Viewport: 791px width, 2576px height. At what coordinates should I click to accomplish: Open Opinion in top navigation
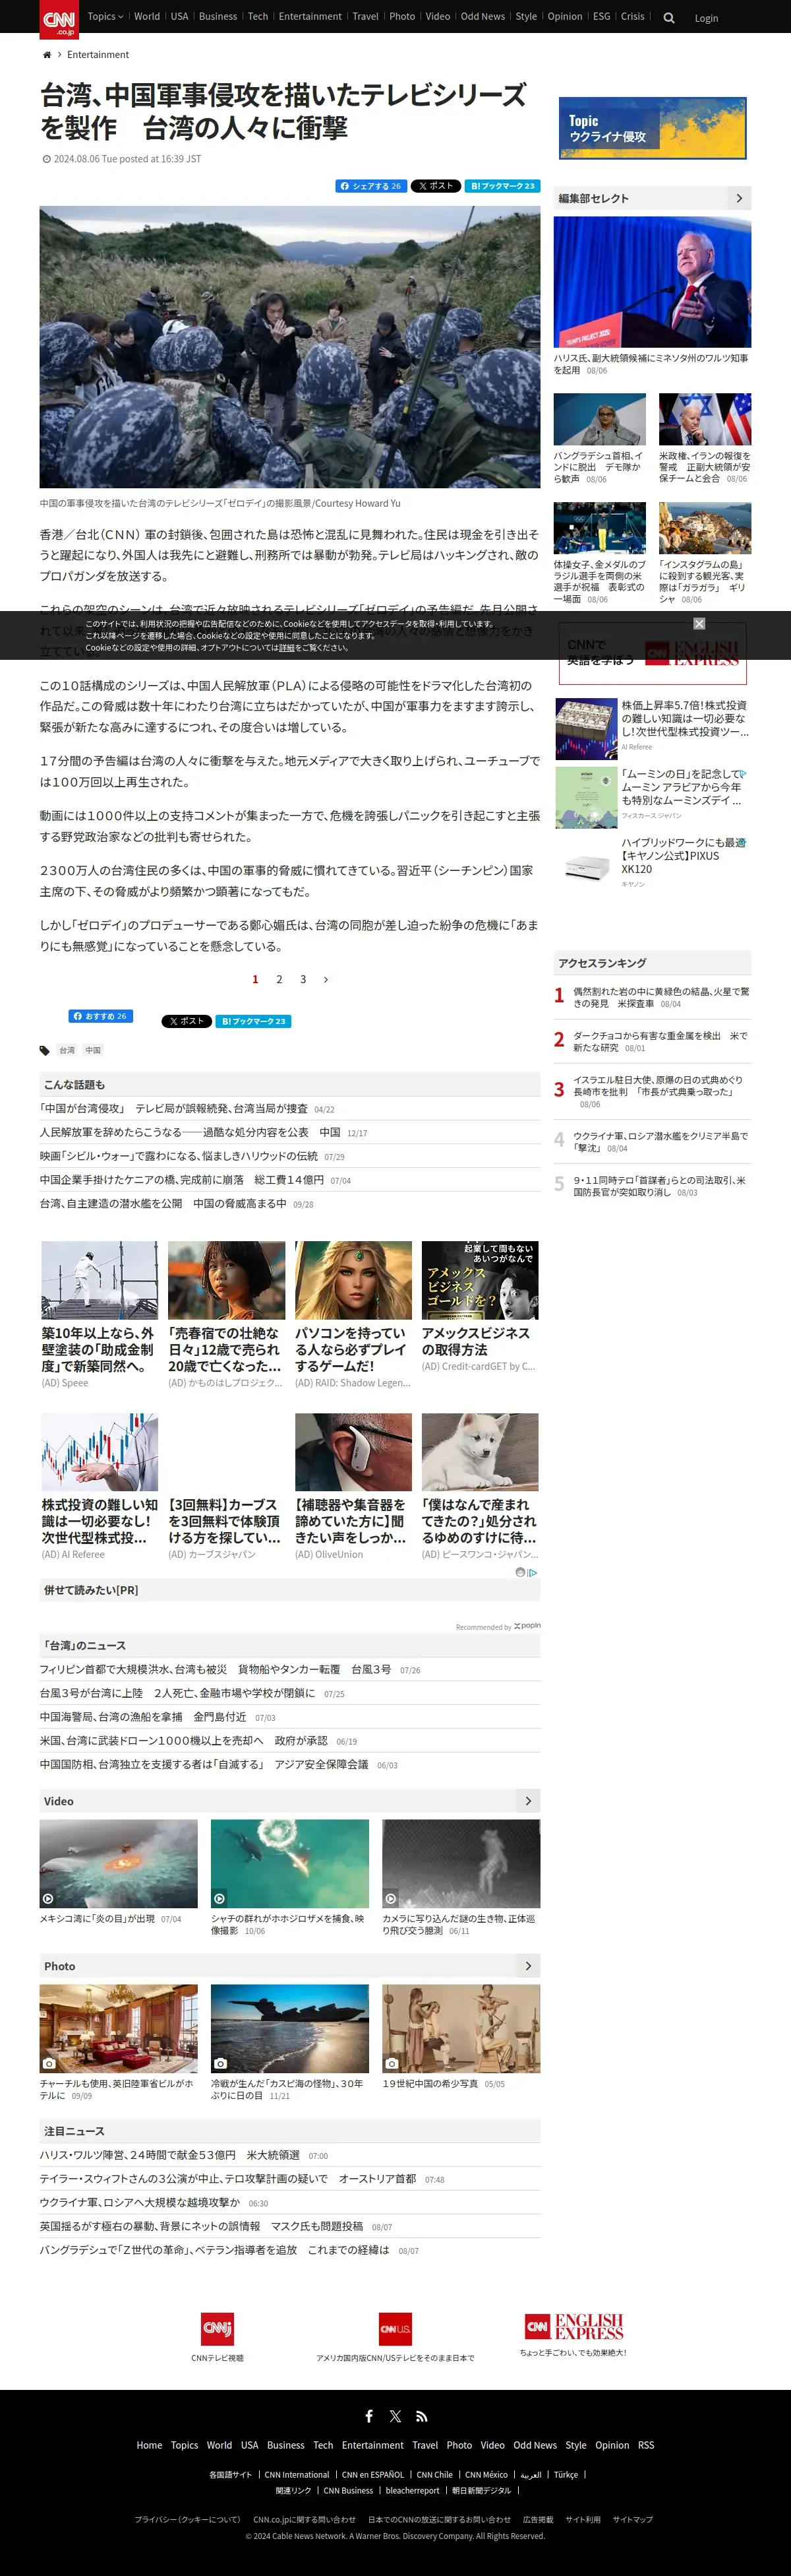click(x=564, y=17)
